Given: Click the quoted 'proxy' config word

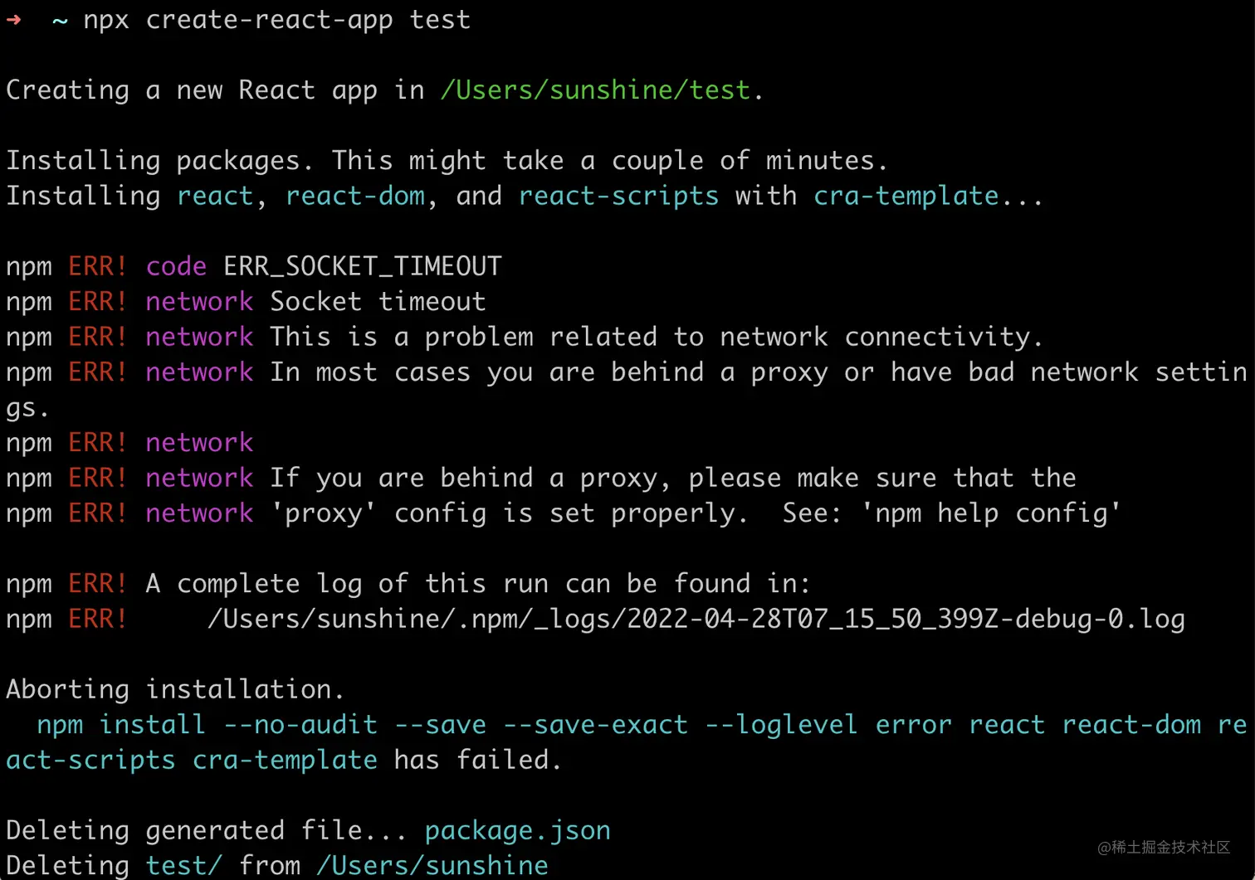Looking at the screenshot, I should click(x=324, y=513).
